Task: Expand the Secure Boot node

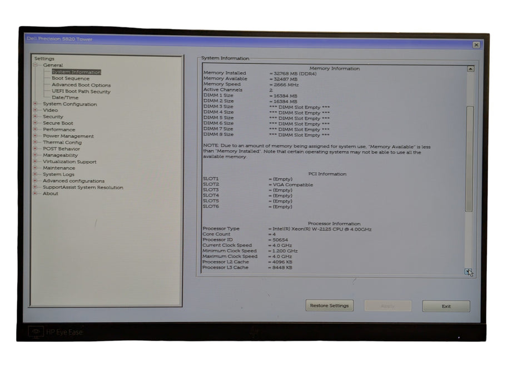Action: click(35, 123)
